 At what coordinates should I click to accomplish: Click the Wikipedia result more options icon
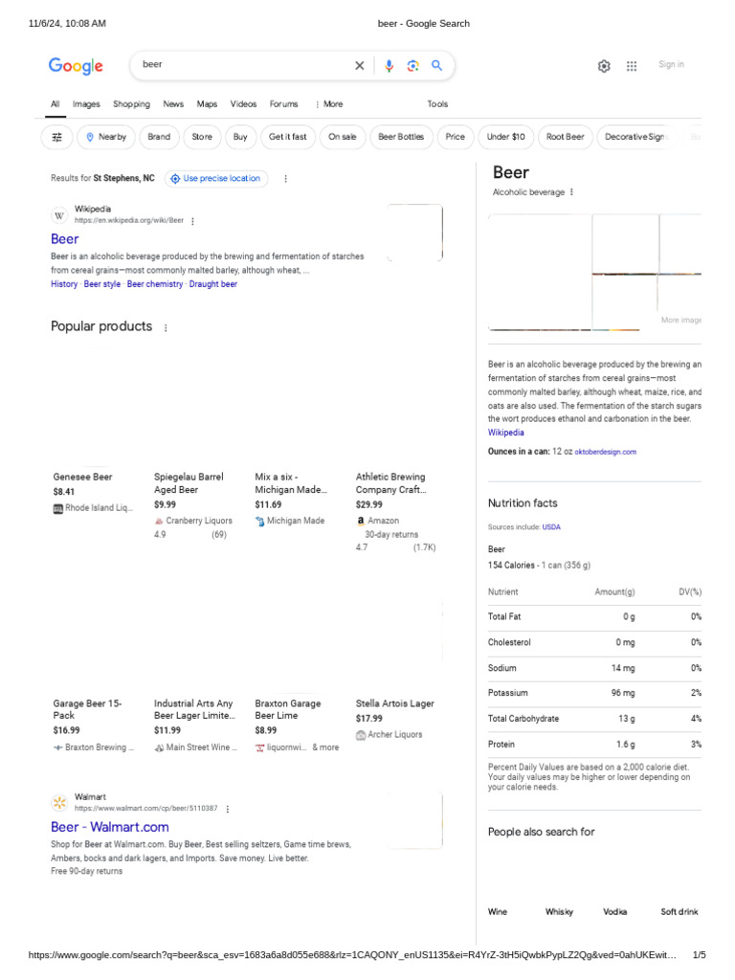click(x=192, y=221)
